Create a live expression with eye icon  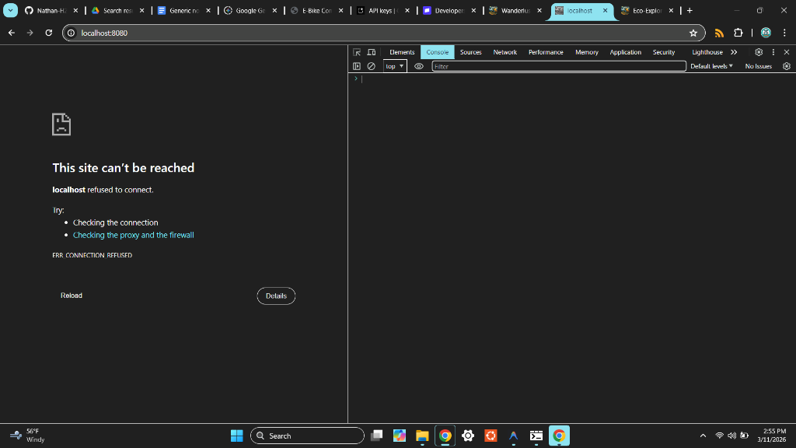click(x=419, y=66)
